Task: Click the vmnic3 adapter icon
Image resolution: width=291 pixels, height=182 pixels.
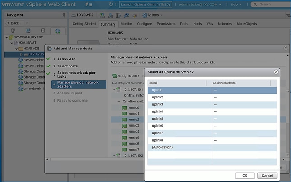Action: coord(125,126)
